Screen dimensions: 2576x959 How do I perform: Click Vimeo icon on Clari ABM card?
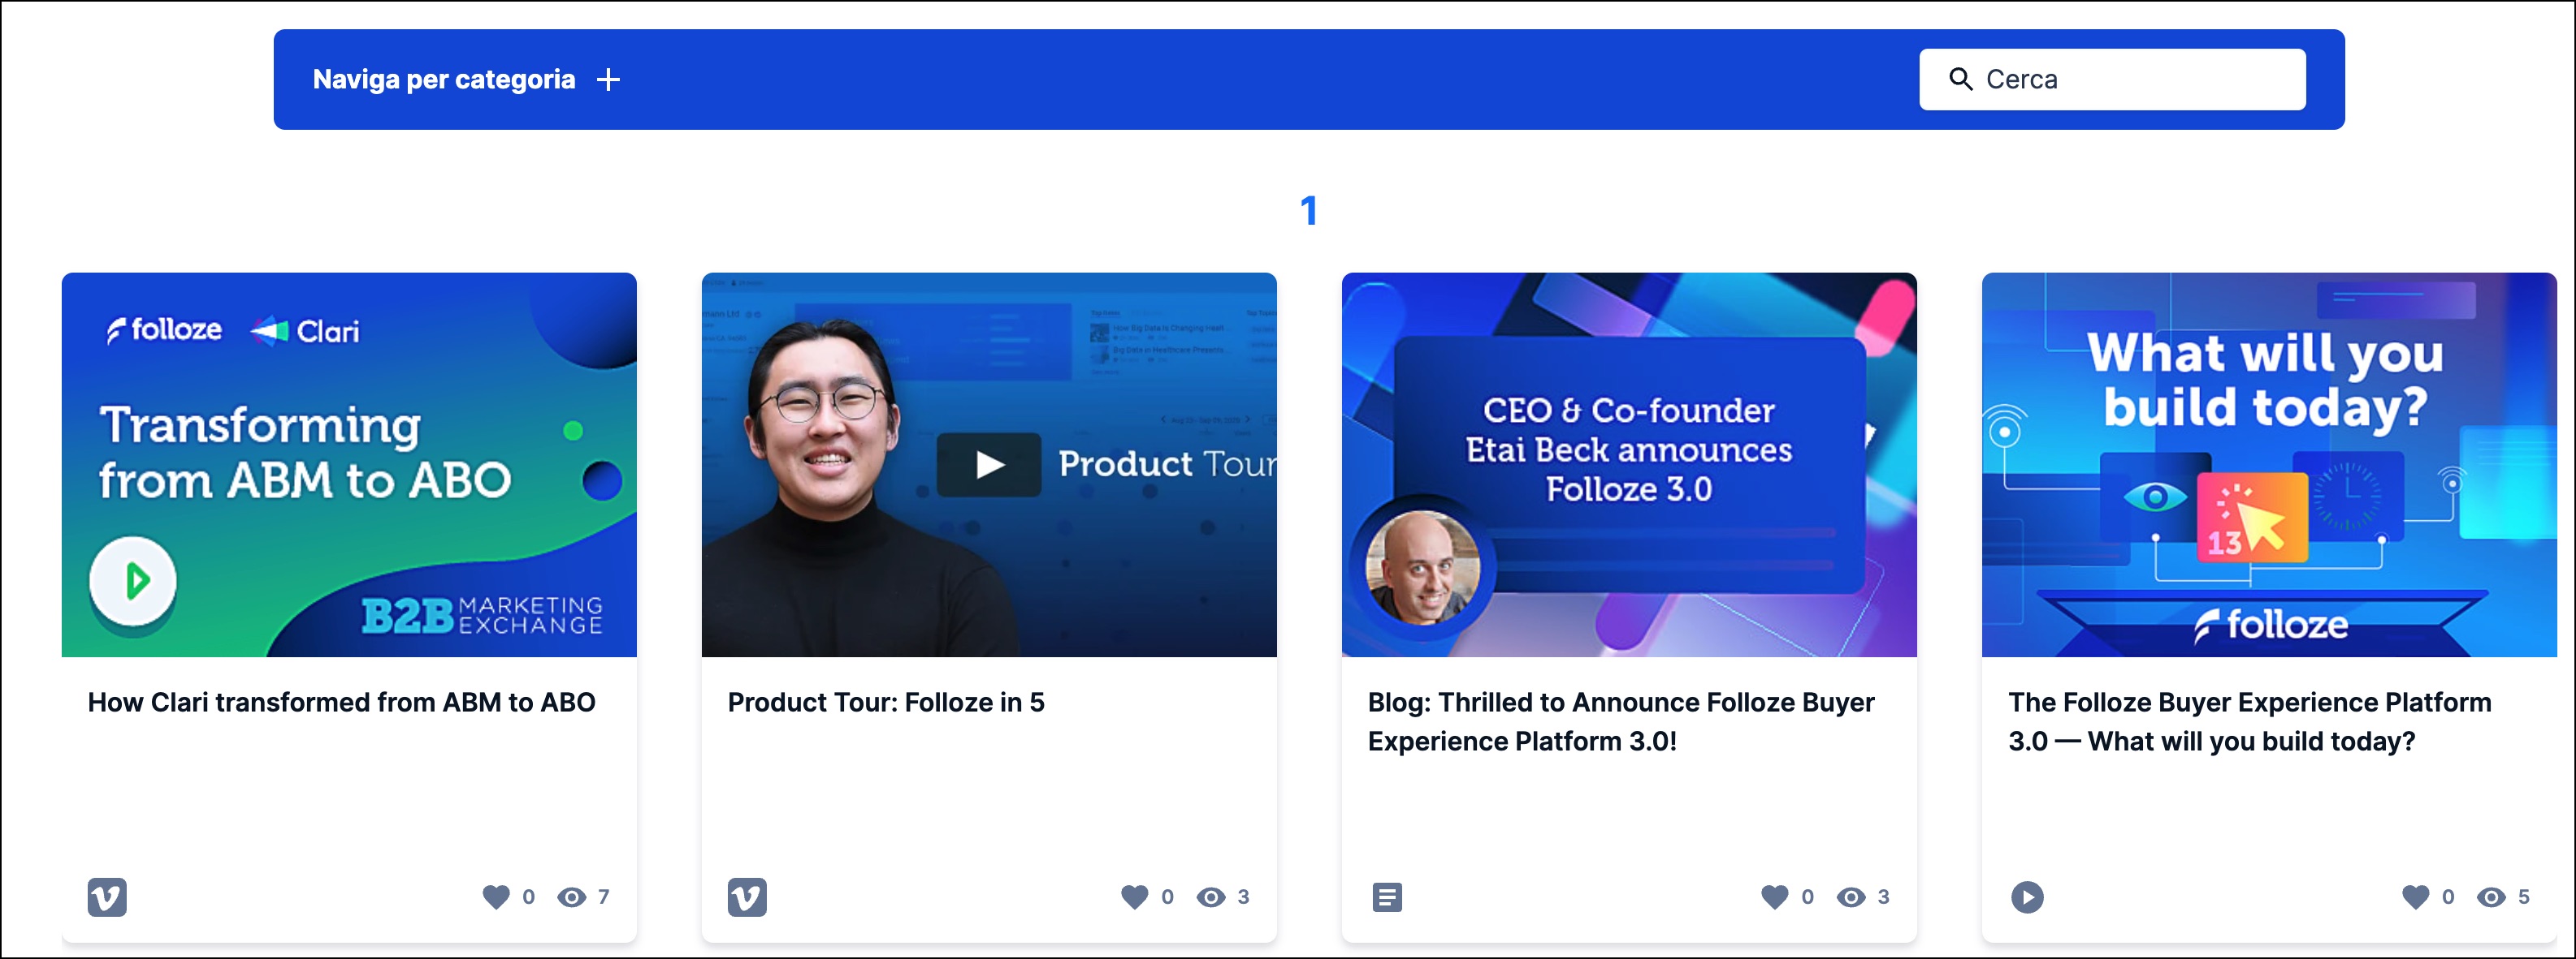tap(107, 896)
